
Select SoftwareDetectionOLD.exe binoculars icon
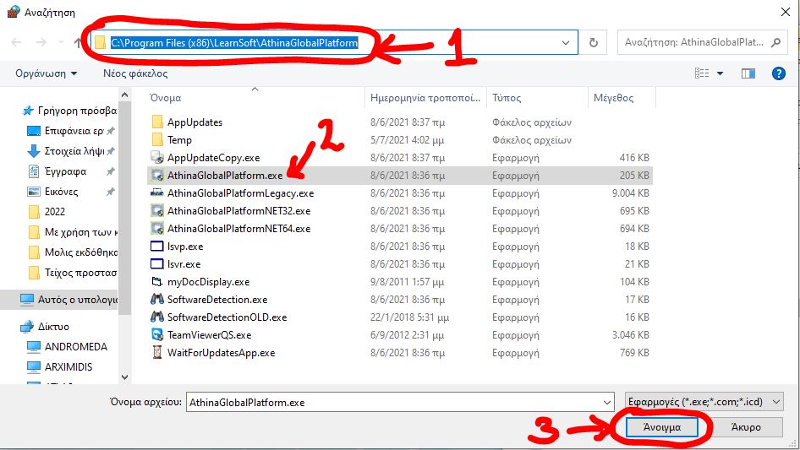[157, 317]
